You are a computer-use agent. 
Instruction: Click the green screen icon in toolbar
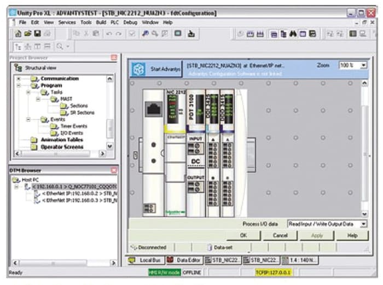pos(178,33)
